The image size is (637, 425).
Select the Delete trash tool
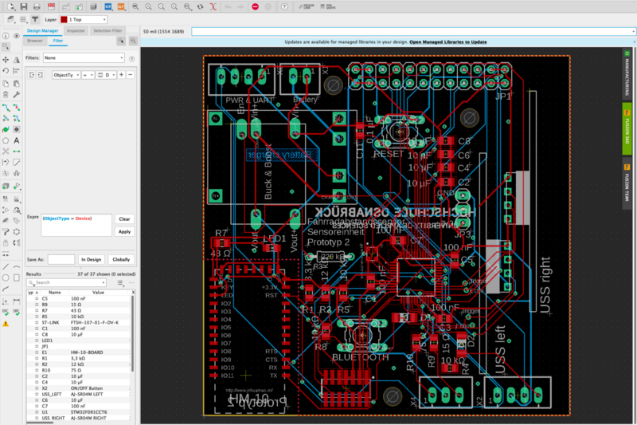6,95
